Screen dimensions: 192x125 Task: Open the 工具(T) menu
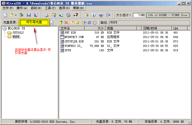(x=50, y=8)
